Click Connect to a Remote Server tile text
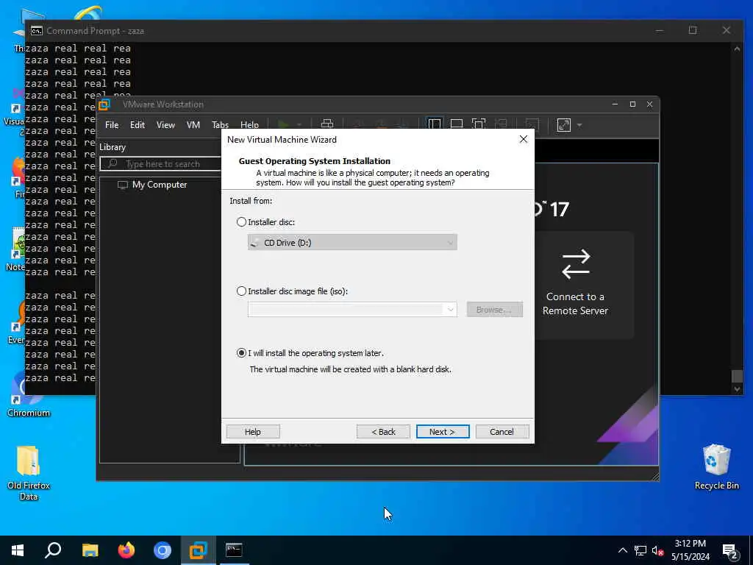Image resolution: width=753 pixels, height=565 pixels. pyautogui.click(x=575, y=304)
